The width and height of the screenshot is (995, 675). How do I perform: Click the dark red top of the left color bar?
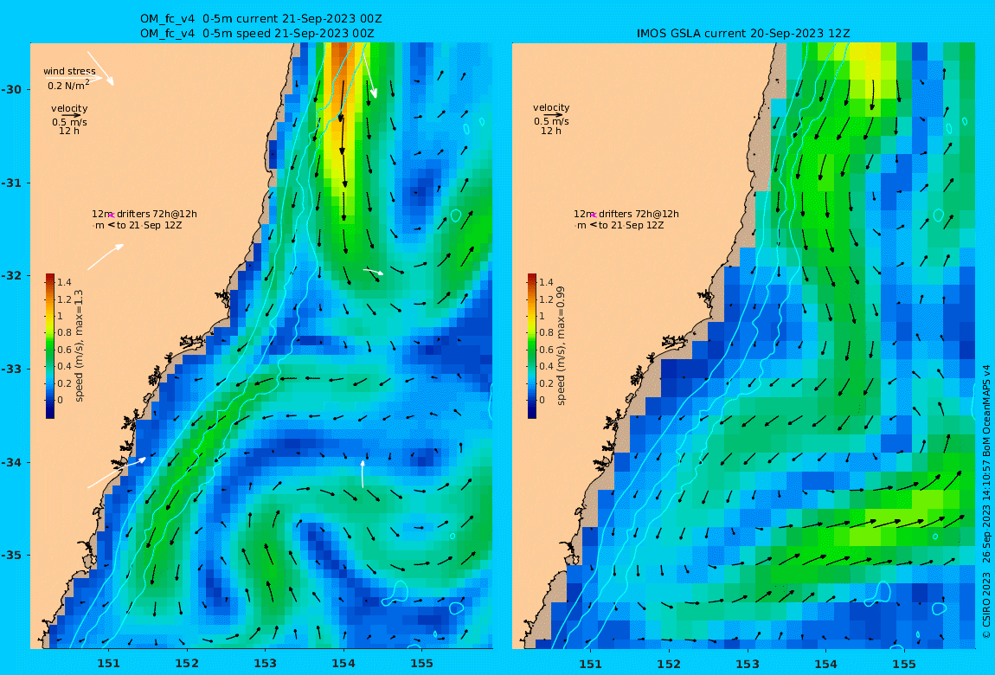(50, 277)
